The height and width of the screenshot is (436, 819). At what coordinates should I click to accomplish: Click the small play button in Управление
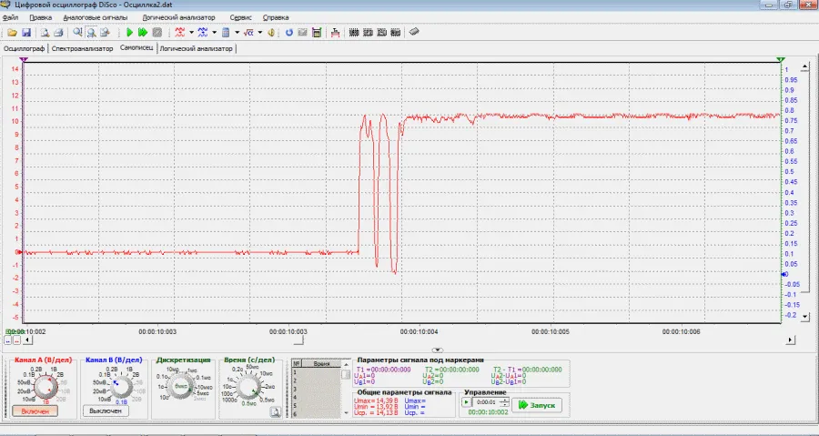[466, 402]
